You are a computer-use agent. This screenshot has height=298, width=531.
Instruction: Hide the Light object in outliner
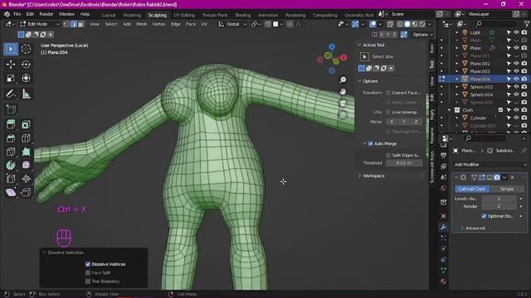(x=516, y=32)
